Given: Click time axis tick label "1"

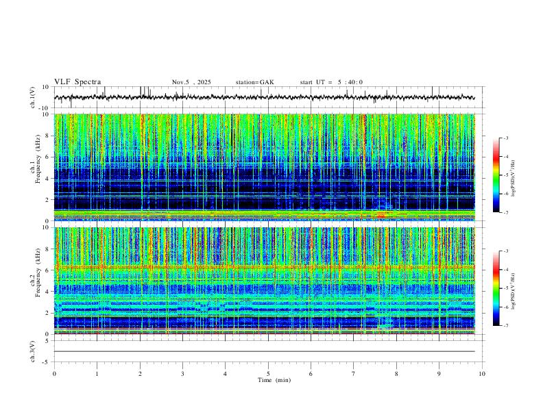Looking at the screenshot, I should [x=97, y=374].
